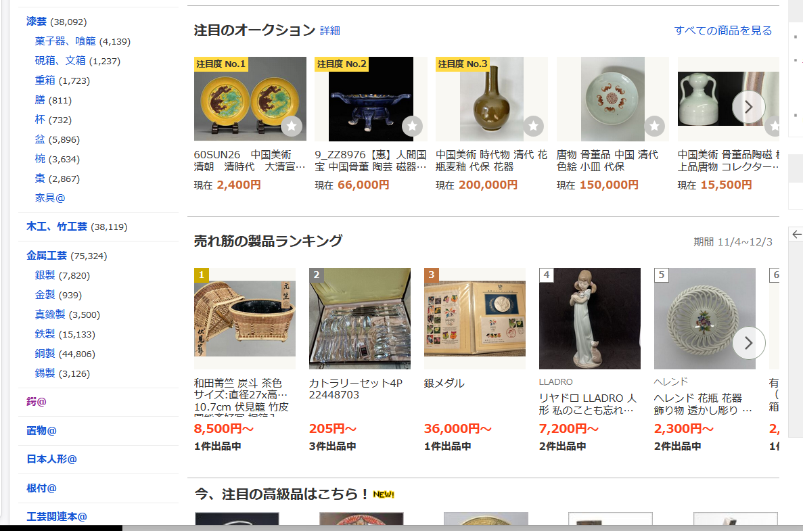Open 詳細 link beside 注目のオークション
Viewport: 803px width, 531px height.
[x=330, y=30]
